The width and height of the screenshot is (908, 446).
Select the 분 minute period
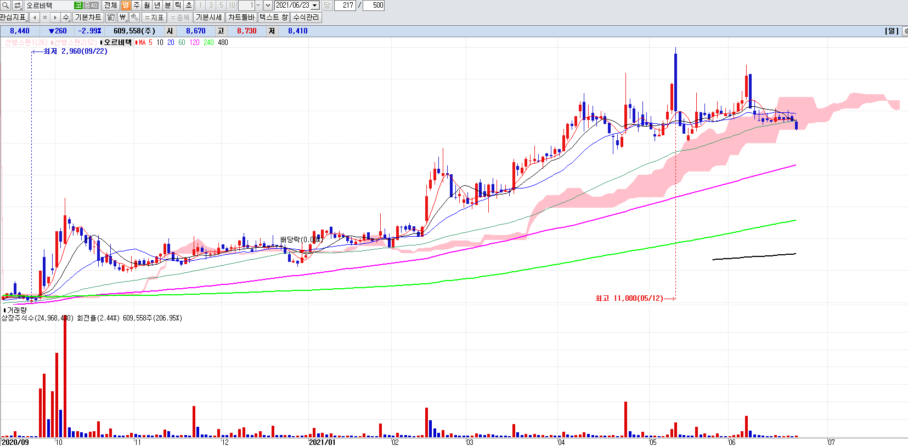168,5
